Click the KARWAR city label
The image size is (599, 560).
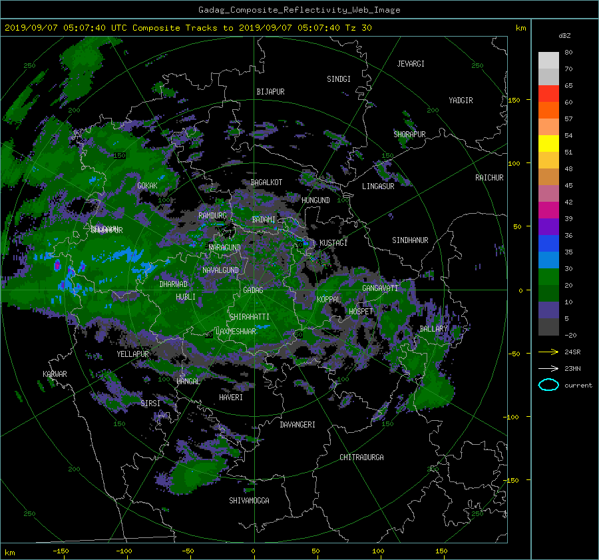(55, 374)
